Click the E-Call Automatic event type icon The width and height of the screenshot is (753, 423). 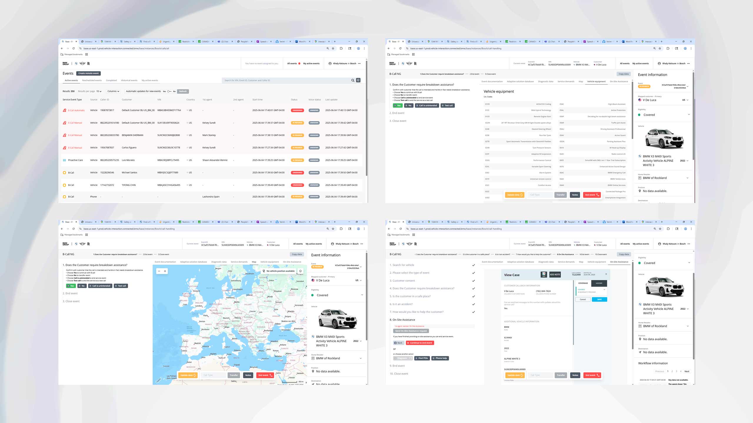click(x=64, y=110)
